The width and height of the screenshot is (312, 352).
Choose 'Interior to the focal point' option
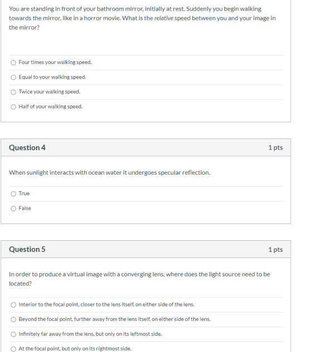pos(13,305)
